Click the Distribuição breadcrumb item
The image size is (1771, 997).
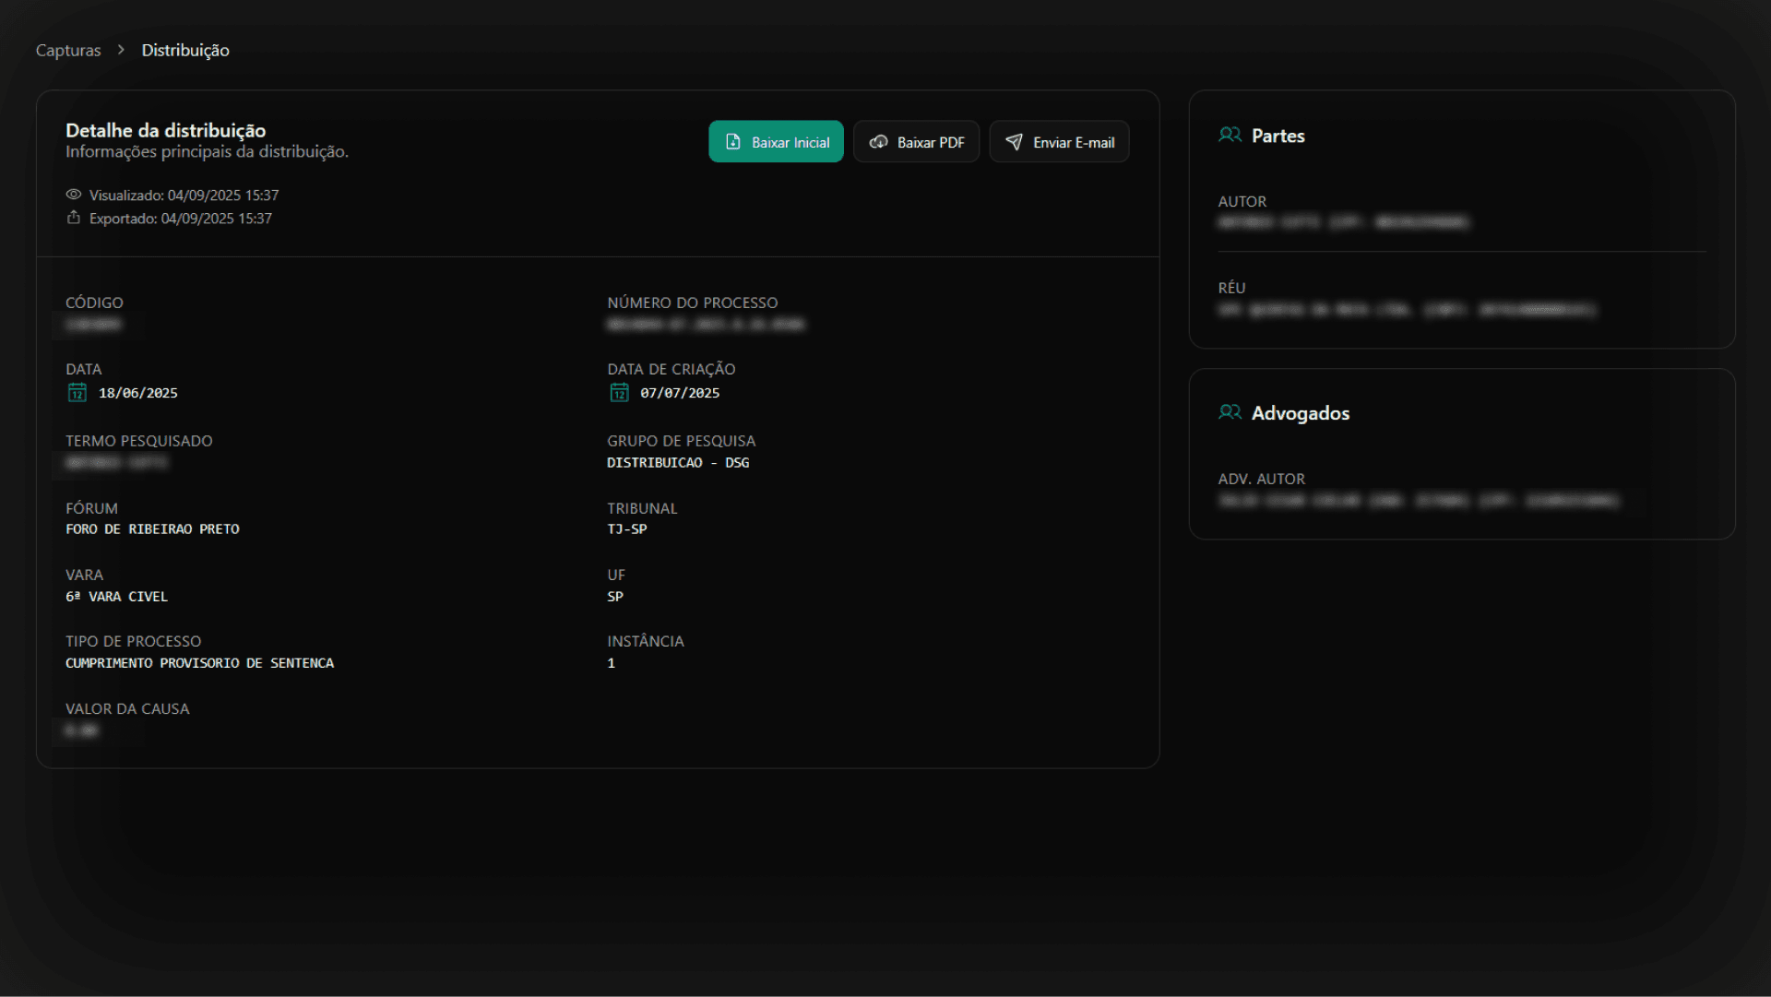click(x=185, y=51)
